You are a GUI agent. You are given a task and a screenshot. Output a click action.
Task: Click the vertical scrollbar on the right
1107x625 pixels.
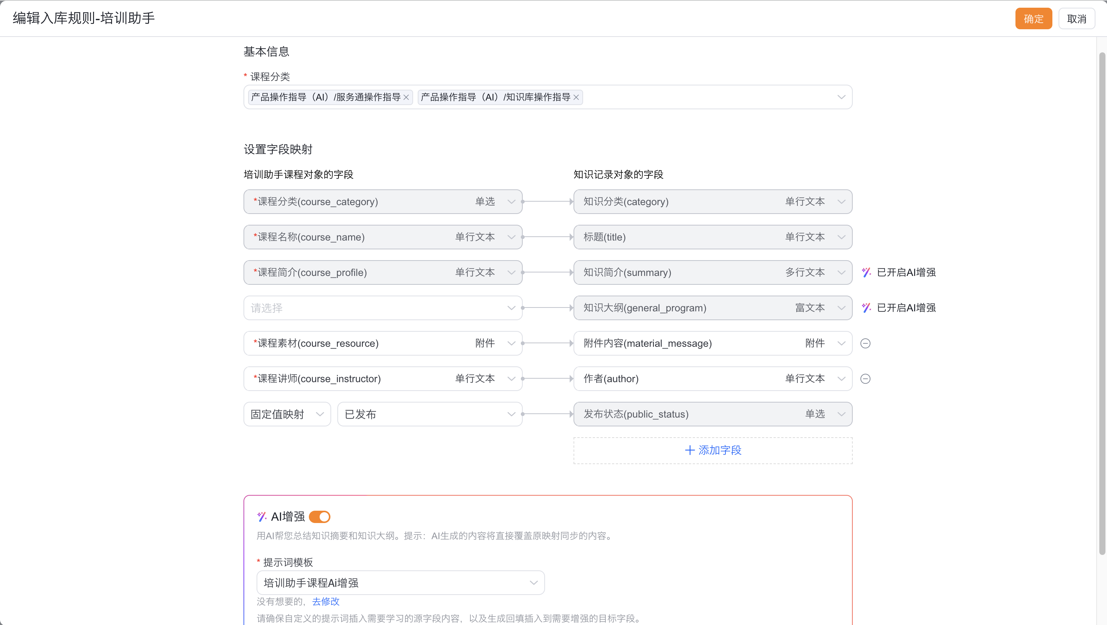[x=1102, y=303]
